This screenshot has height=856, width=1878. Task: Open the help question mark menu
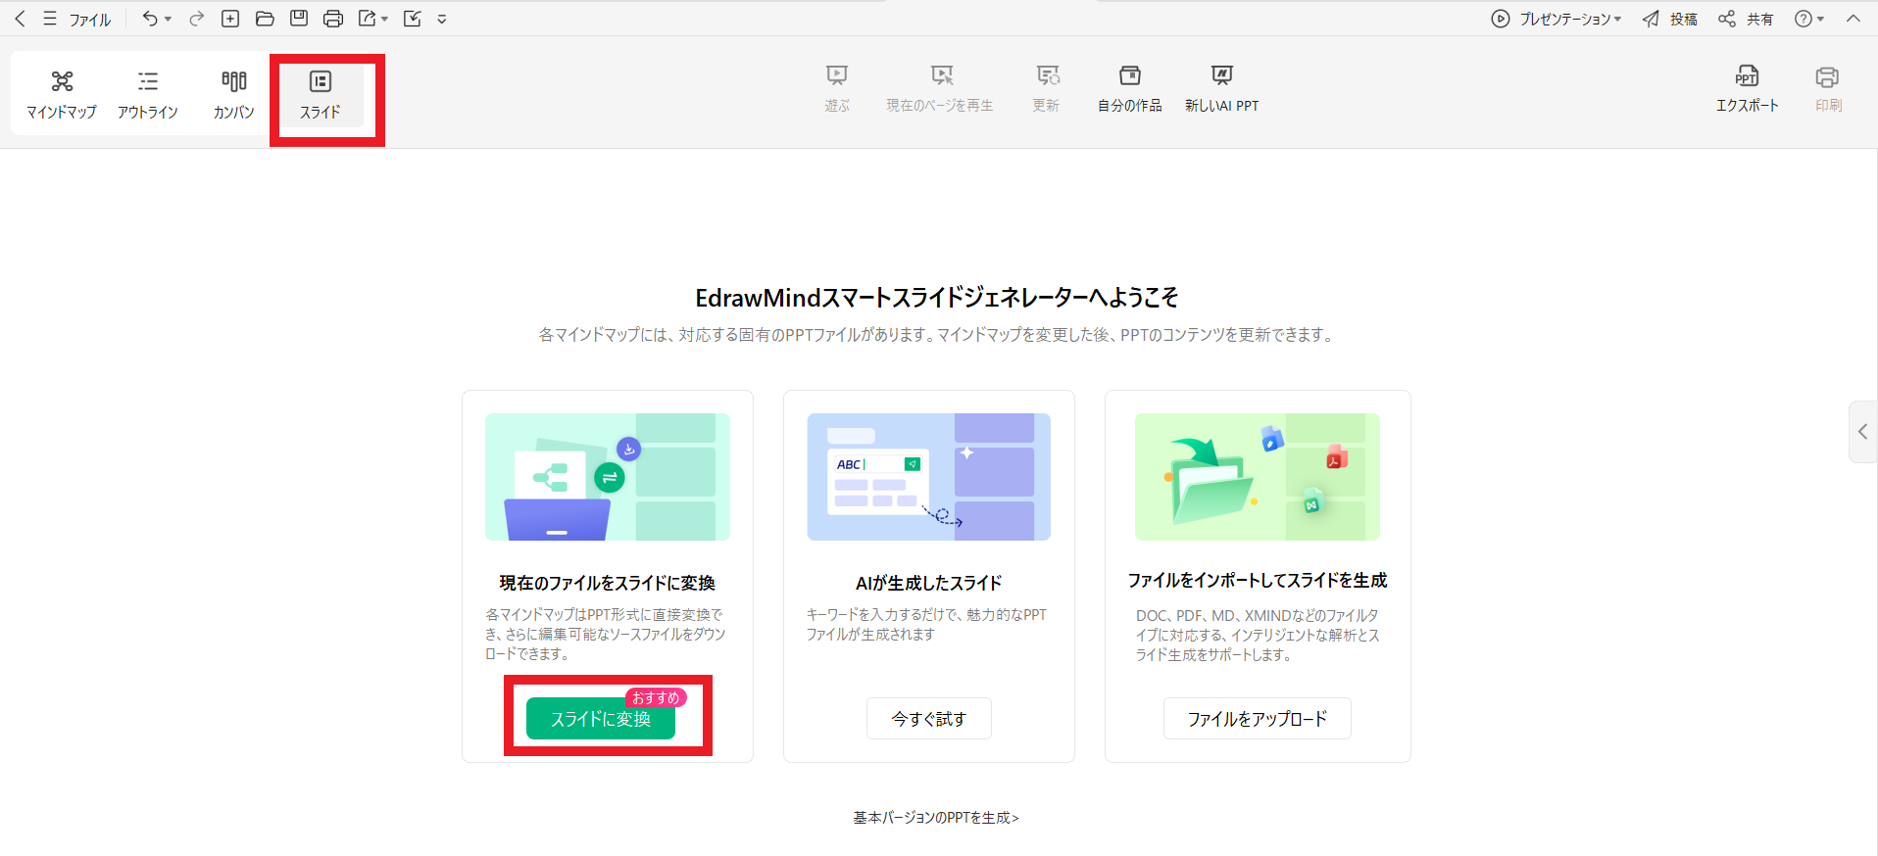click(1808, 19)
